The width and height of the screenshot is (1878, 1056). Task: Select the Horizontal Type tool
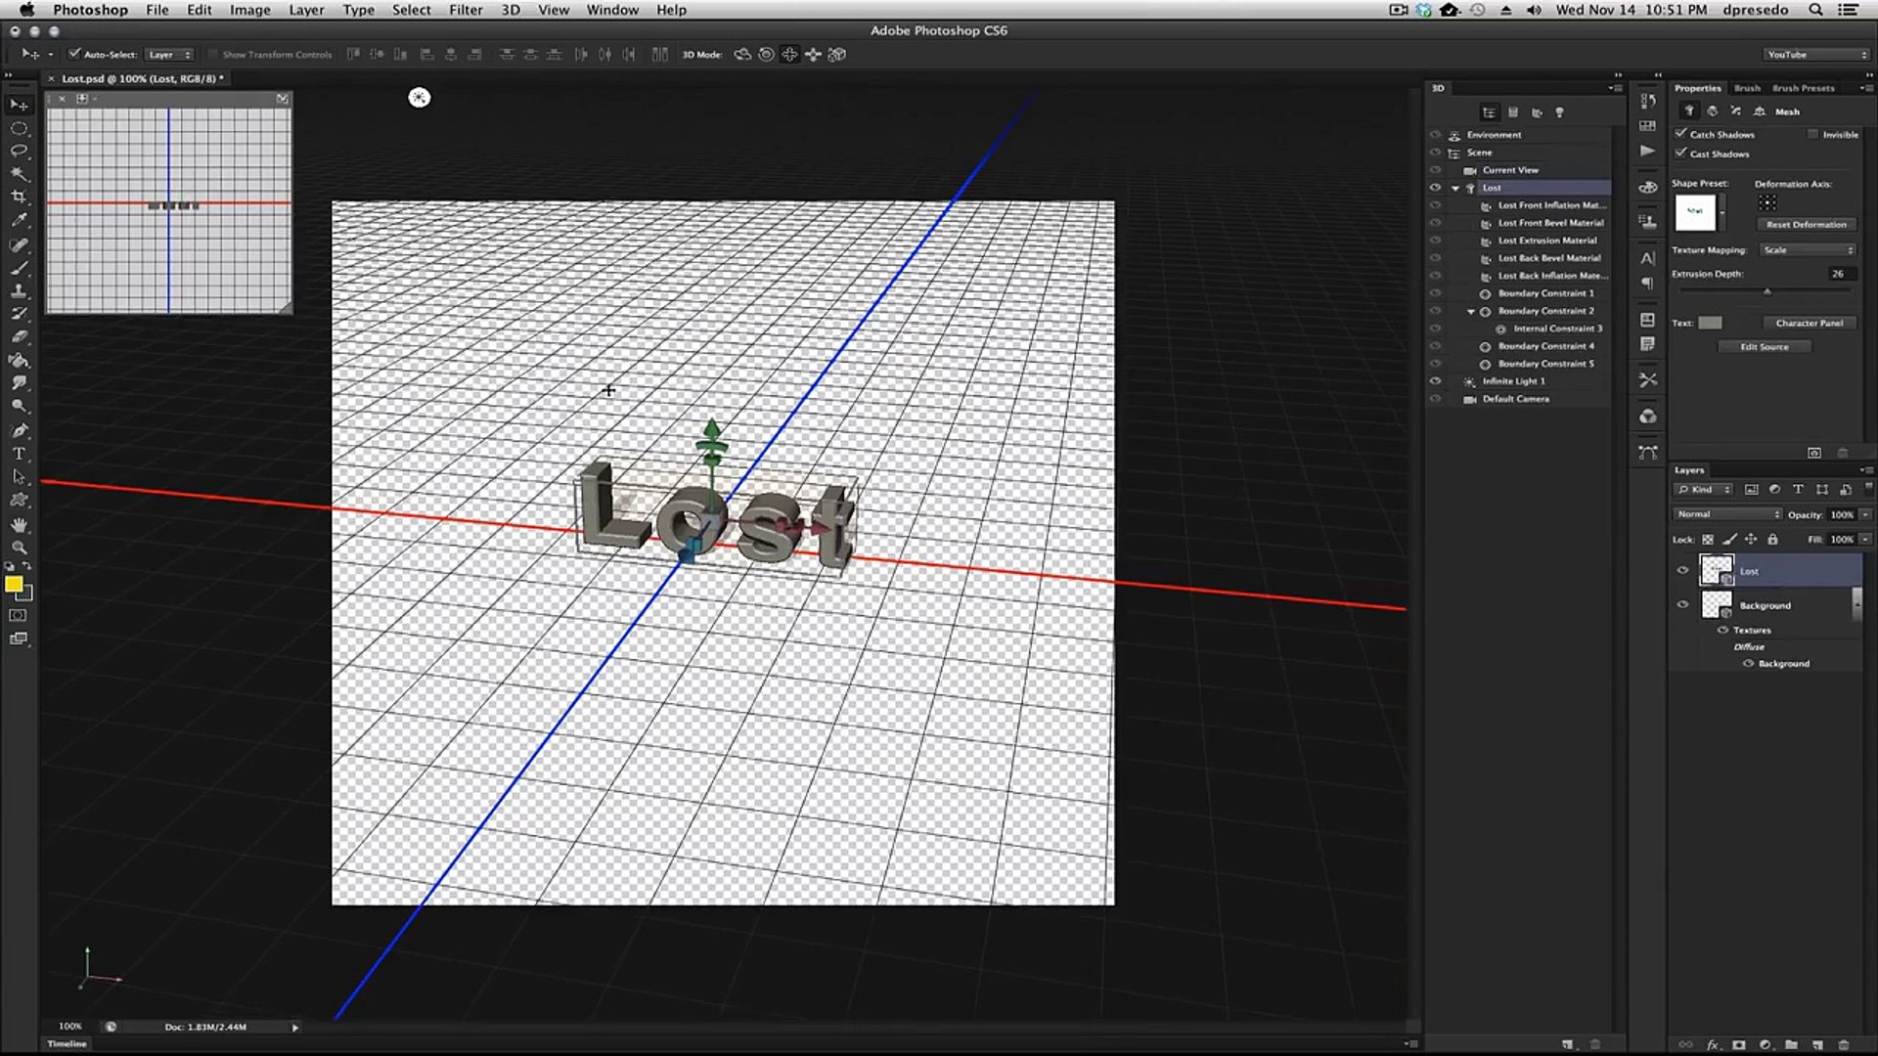[19, 454]
